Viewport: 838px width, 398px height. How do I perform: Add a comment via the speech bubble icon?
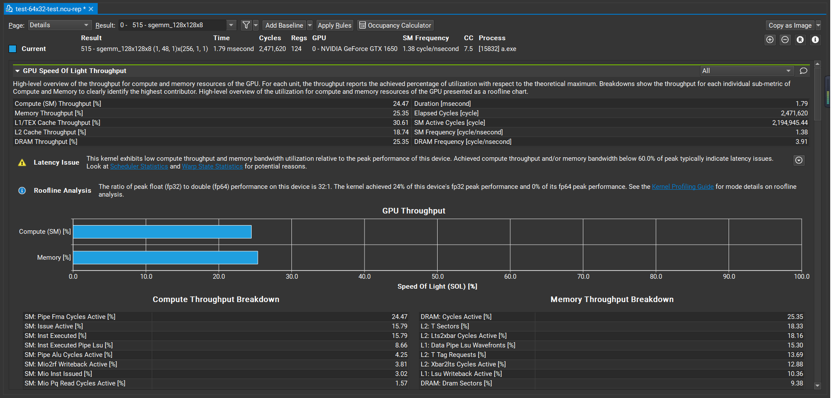[x=803, y=70]
